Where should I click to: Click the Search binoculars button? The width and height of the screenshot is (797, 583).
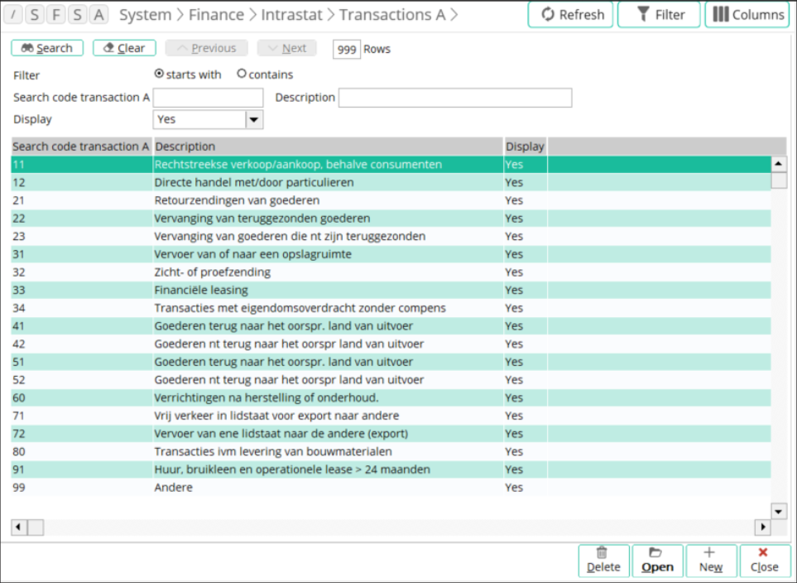point(47,48)
